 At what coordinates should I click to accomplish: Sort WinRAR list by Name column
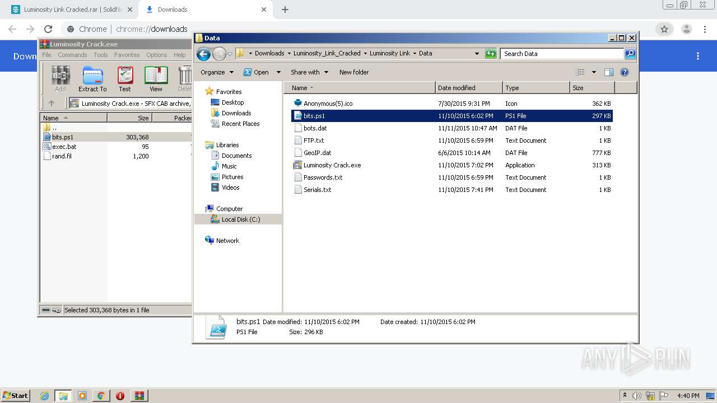coord(73,118)
